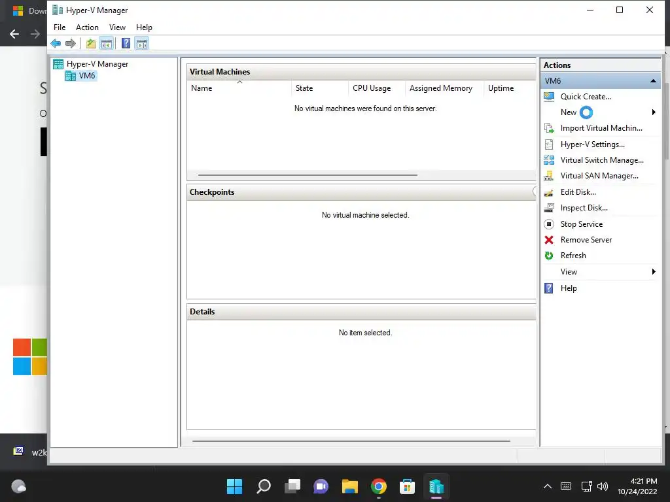Click Inspect Disk action
Image resolution: width=670 pixels, height=502 pixels.
(584, 208)
